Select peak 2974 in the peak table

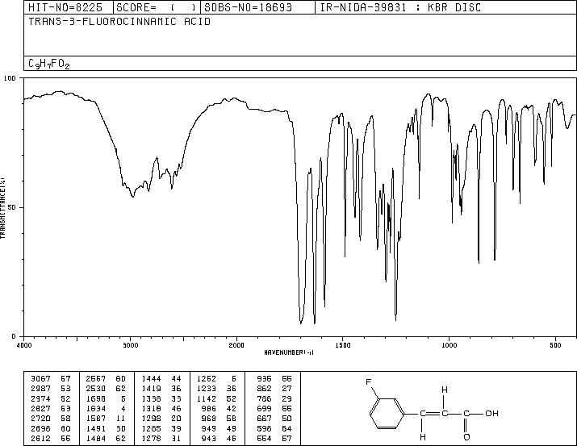(x=41, y=398)
